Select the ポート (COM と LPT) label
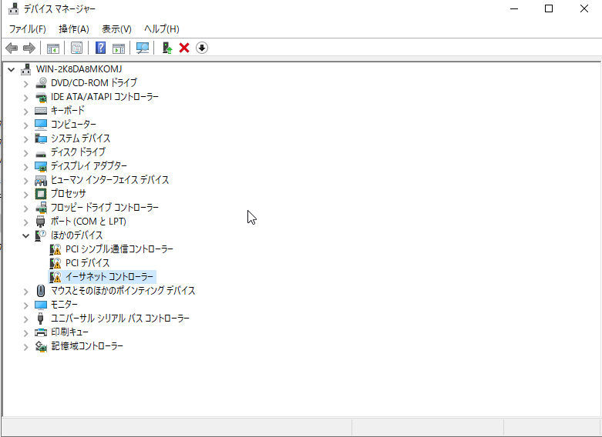 (89, 221)
